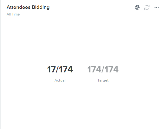The width and height of the screenshot is (165, 129).
Task: Select the Target label
Action: pos(103,80)
